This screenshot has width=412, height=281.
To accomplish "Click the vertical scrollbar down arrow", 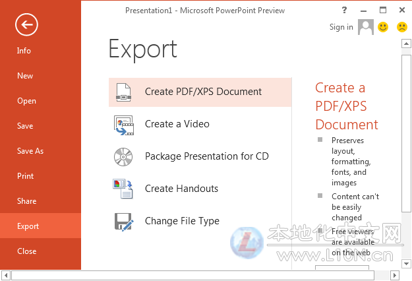I will (x=407, y=263).
